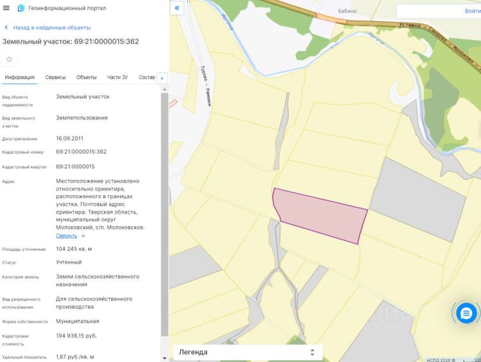
Task: Switch to the Сервисы tab
Action: (x=56, y=78)
